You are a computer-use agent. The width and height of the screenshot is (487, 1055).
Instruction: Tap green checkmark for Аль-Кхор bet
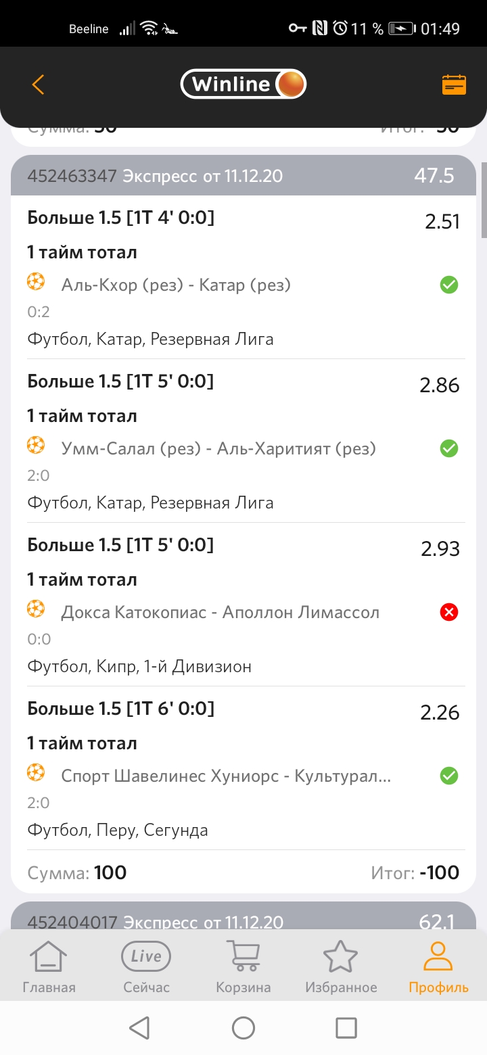click(x=449, y=285)
